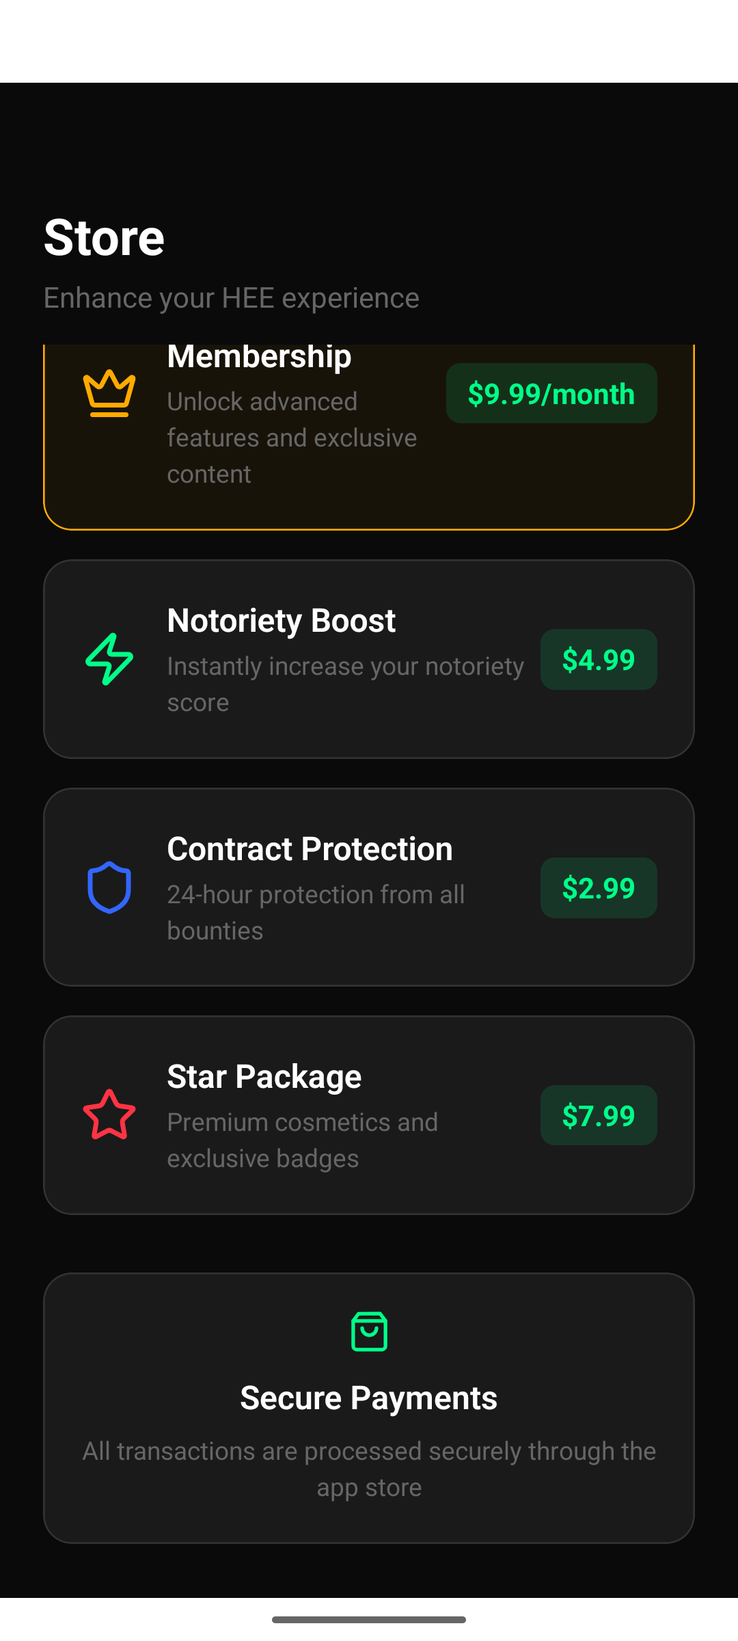738x1641 pixels.
Task: Select the Membership heading
Action: point(260,358)
